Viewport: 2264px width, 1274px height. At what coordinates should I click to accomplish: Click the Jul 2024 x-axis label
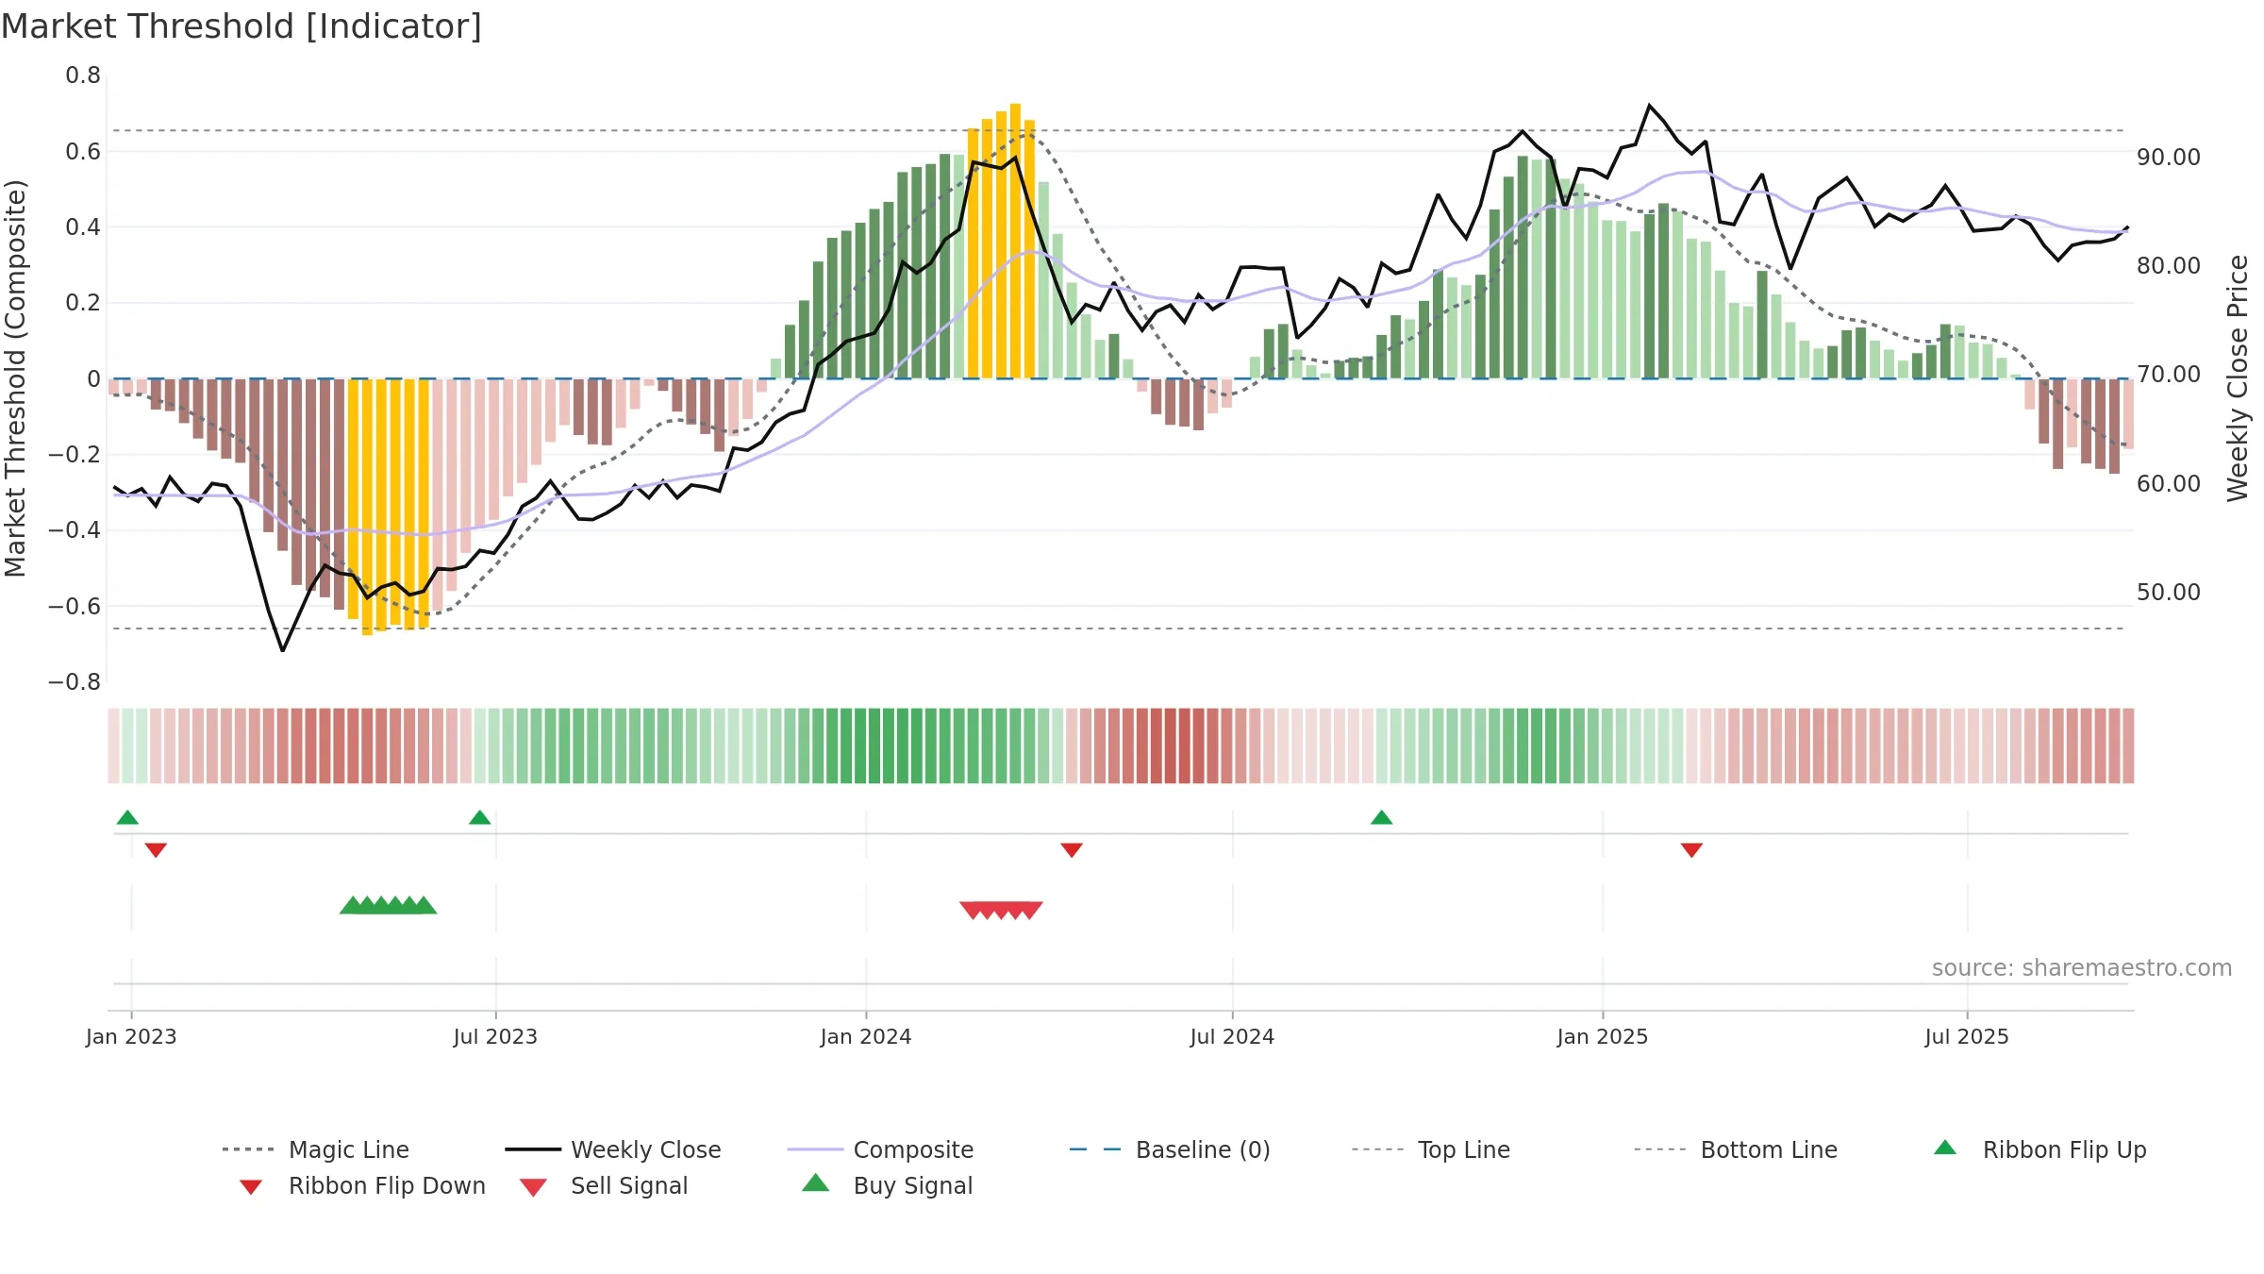pos(1232,1036)
